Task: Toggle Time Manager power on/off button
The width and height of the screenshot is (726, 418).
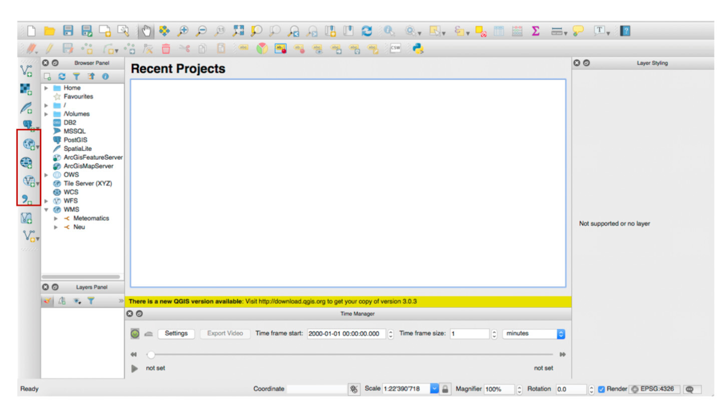Action: coord(135,333)
